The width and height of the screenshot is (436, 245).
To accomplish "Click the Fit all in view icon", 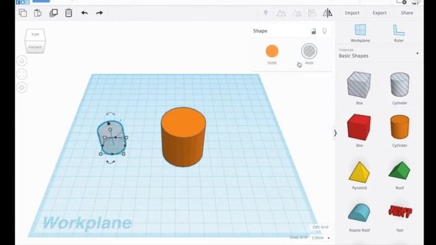I will click(x=22, y=74).
